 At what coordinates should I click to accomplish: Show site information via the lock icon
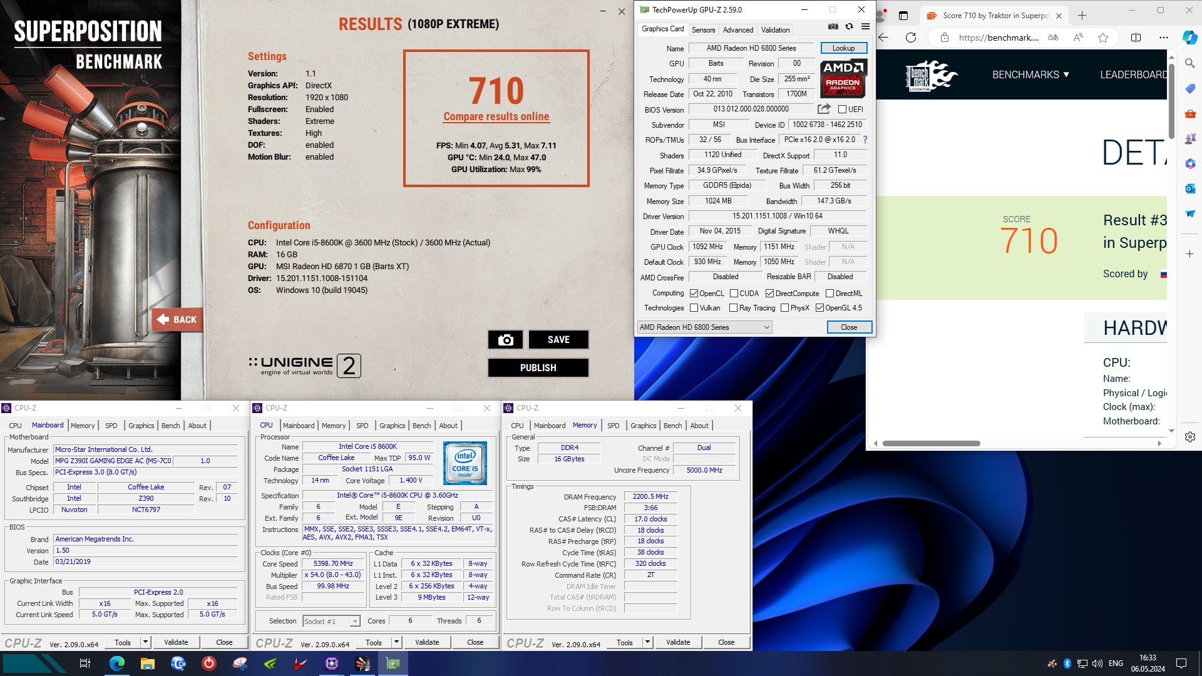point(945,38)
